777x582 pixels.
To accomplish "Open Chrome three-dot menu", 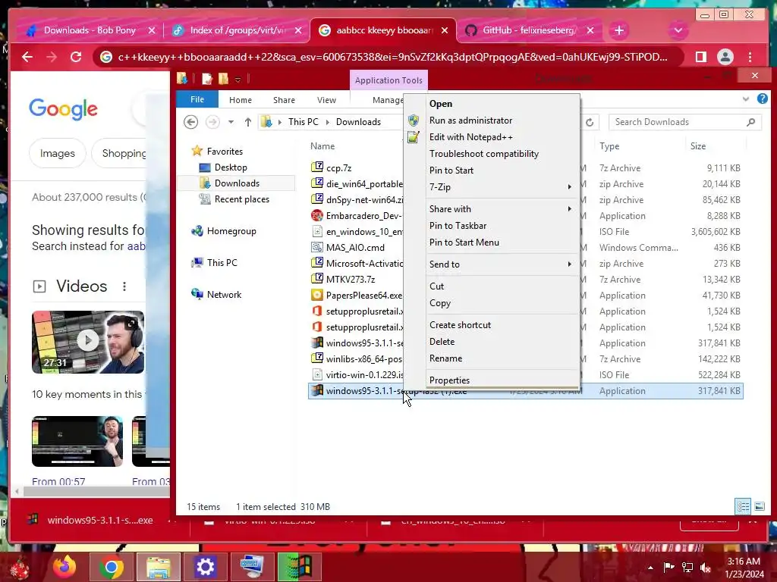I will (x=750, y=57).
